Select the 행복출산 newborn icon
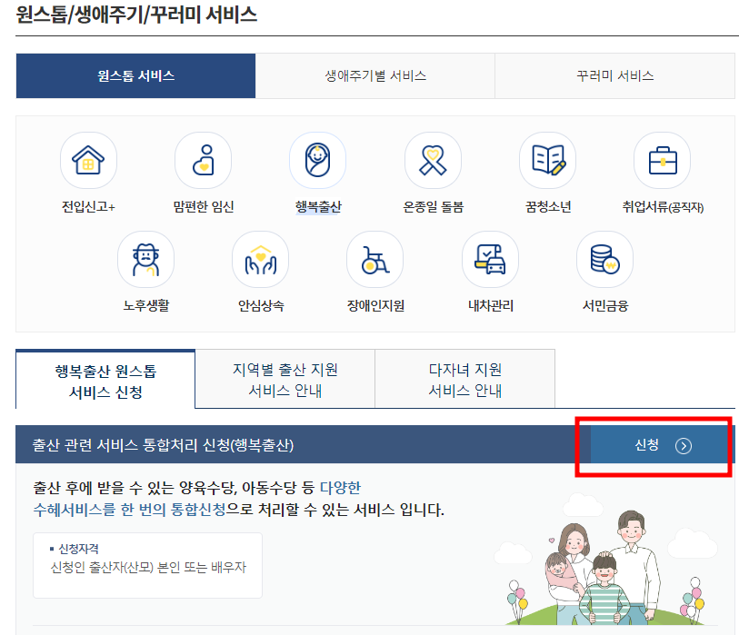 tap(317, 160)
